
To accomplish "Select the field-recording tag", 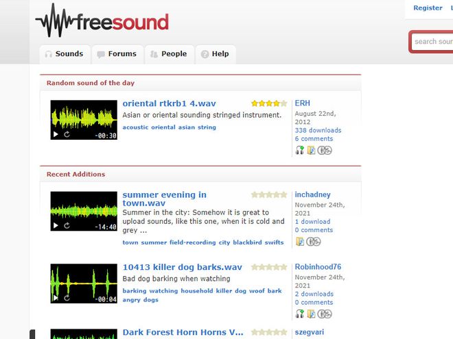I will (x=193, y=242).
